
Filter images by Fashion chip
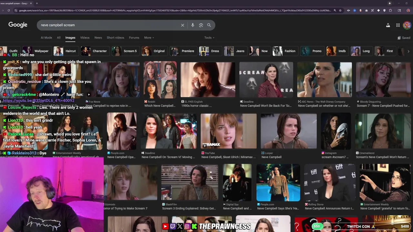tap(285, 51)
